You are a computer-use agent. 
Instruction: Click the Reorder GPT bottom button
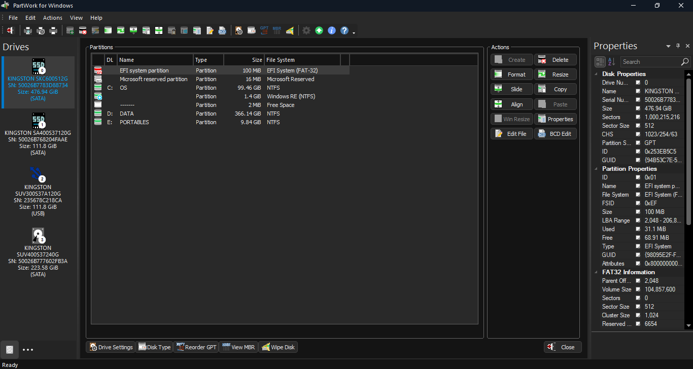click(196, 347)
